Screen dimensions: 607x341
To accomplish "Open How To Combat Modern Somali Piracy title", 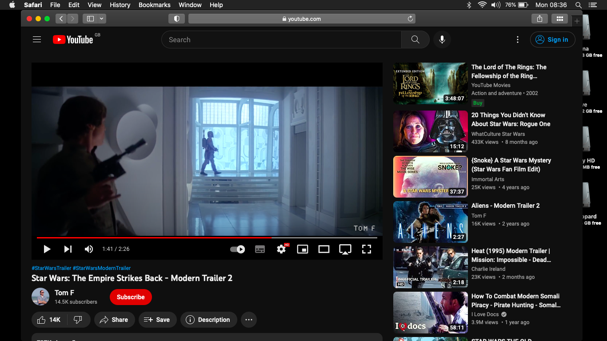I will (516, 301).
